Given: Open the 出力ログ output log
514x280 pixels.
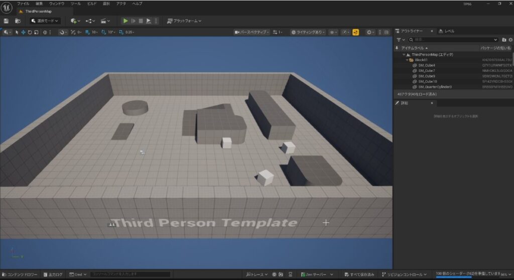Looking at the screenshot, I should coord(53,275).
